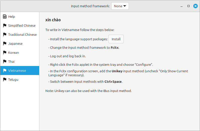Close the window with blue X button
This screenshot has height=131, width=200.
coord(196,6)
